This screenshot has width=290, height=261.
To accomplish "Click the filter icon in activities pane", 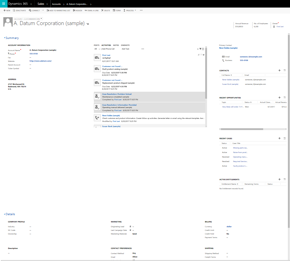I will click(200, 49).
